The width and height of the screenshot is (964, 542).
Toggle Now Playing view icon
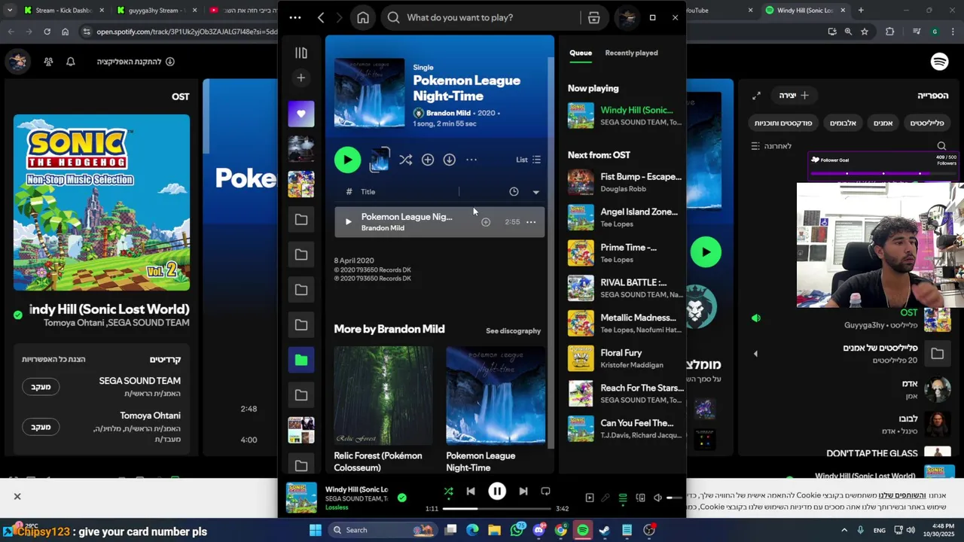(590, 498)
